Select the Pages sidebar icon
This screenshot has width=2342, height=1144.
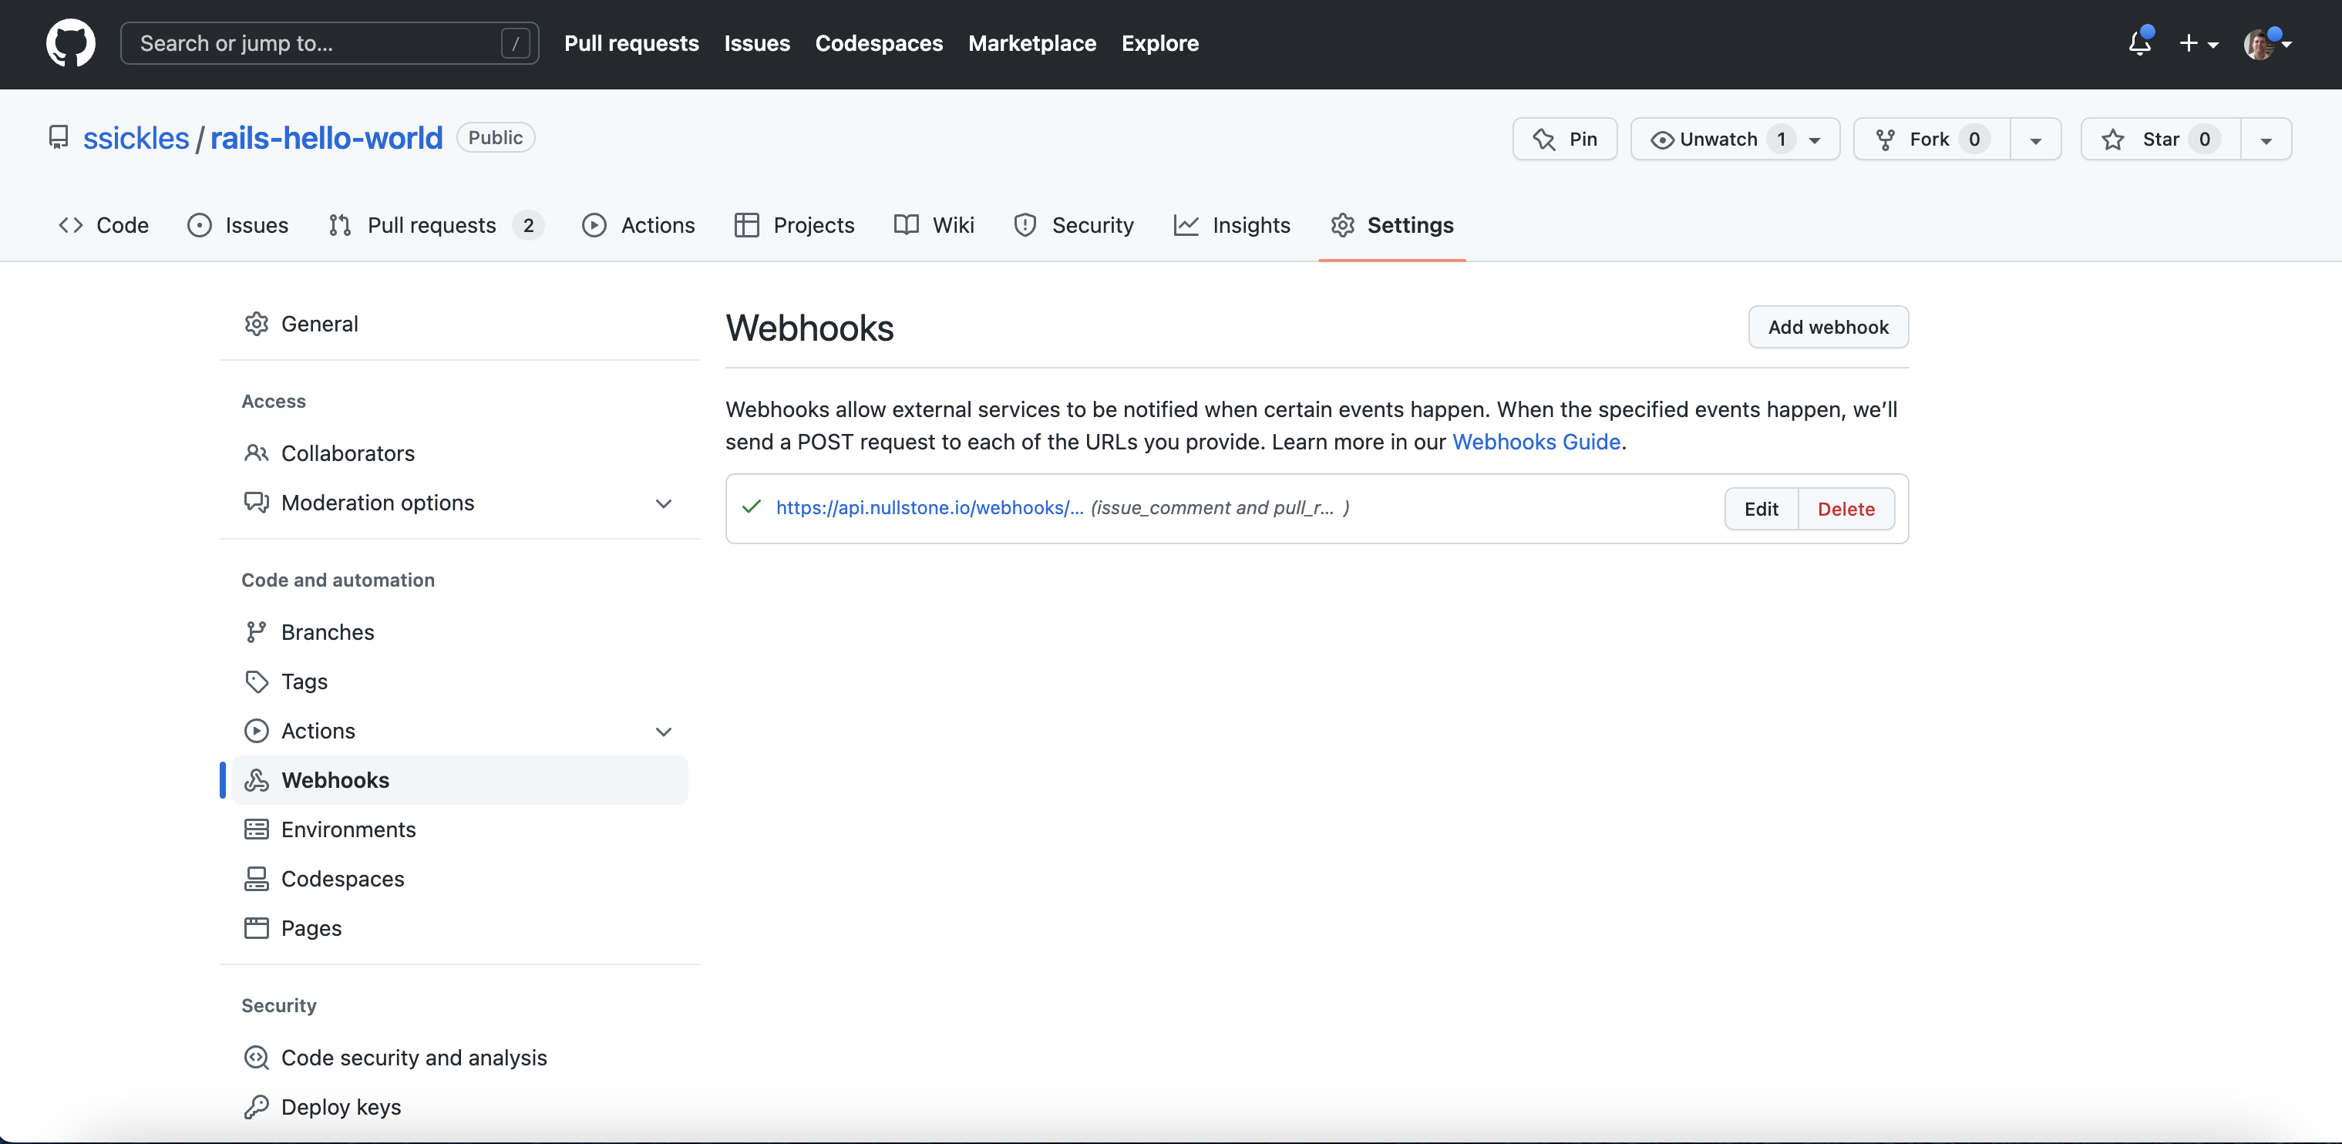[x=257, y=927]
